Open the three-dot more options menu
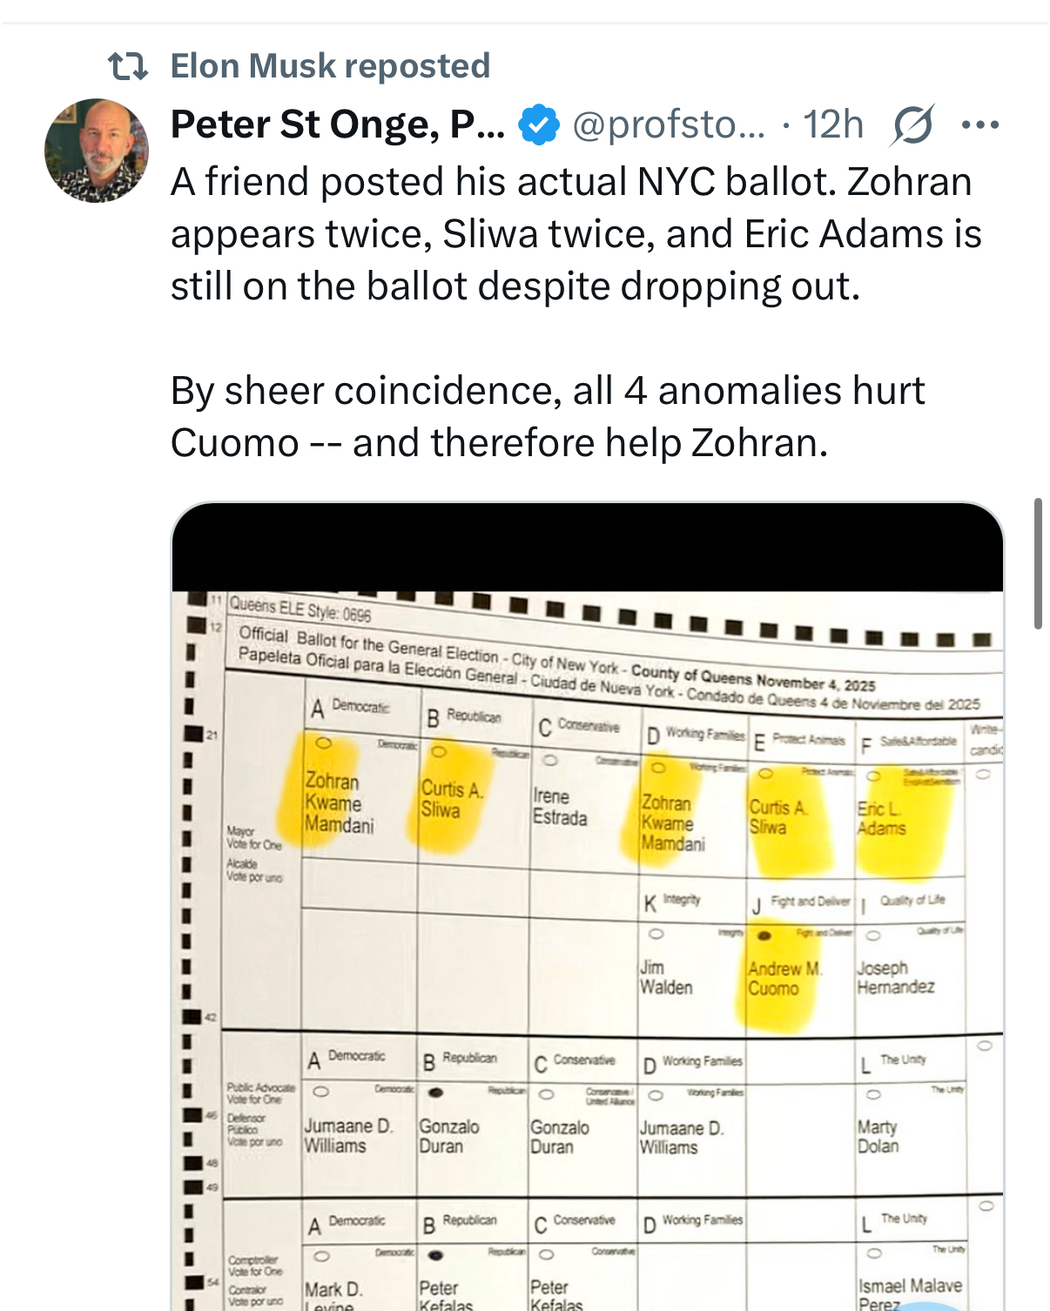The image size is (1050, 1311). click(980, 125)
